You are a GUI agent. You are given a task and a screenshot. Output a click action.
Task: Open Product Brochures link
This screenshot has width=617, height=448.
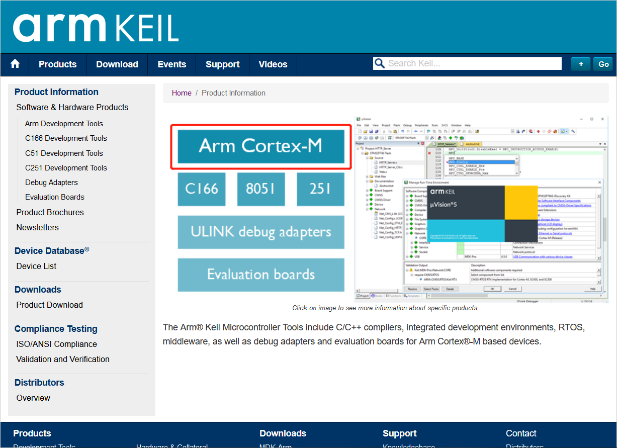click(x=50, y=212)
